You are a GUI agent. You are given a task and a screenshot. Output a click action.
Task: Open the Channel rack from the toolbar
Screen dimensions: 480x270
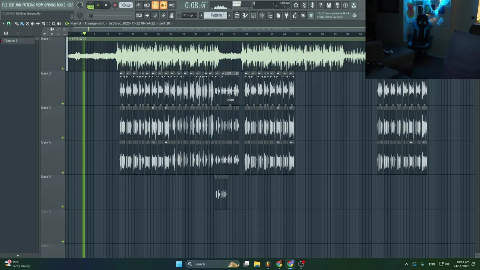coord(253,15)
